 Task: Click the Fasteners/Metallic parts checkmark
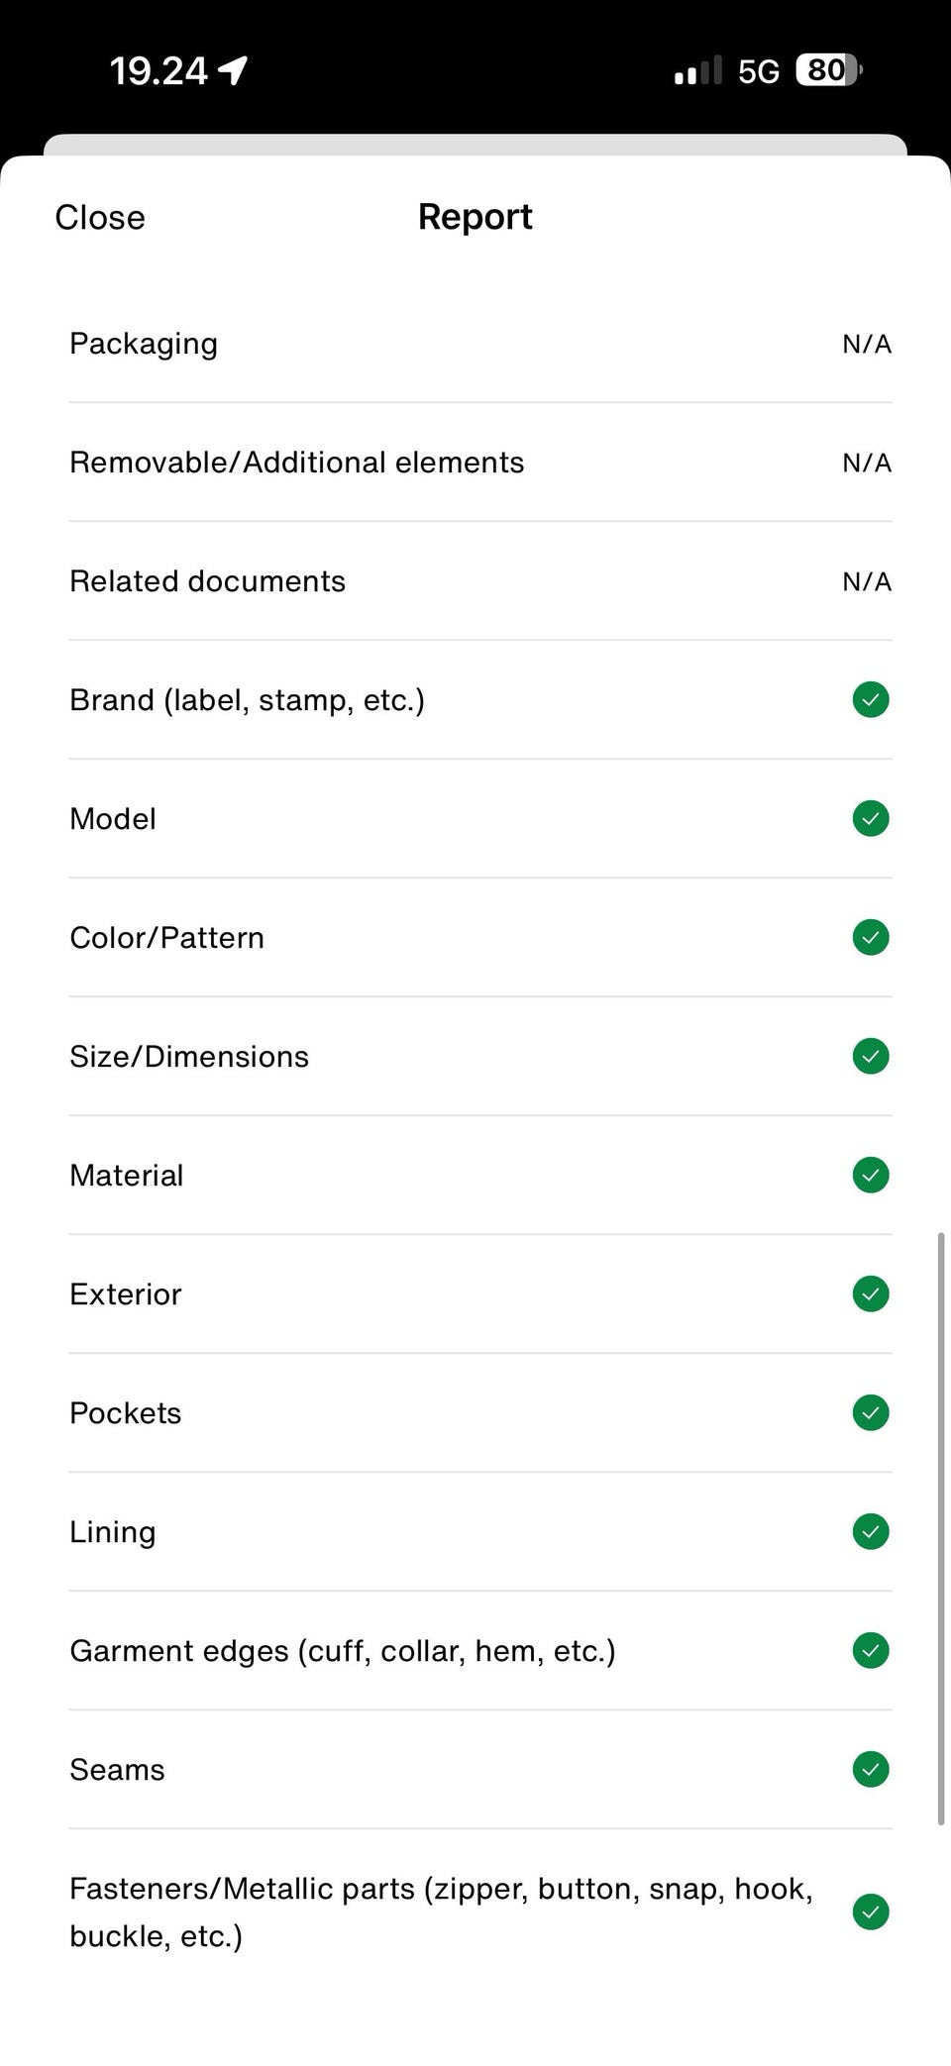(x=870, y=1911)
